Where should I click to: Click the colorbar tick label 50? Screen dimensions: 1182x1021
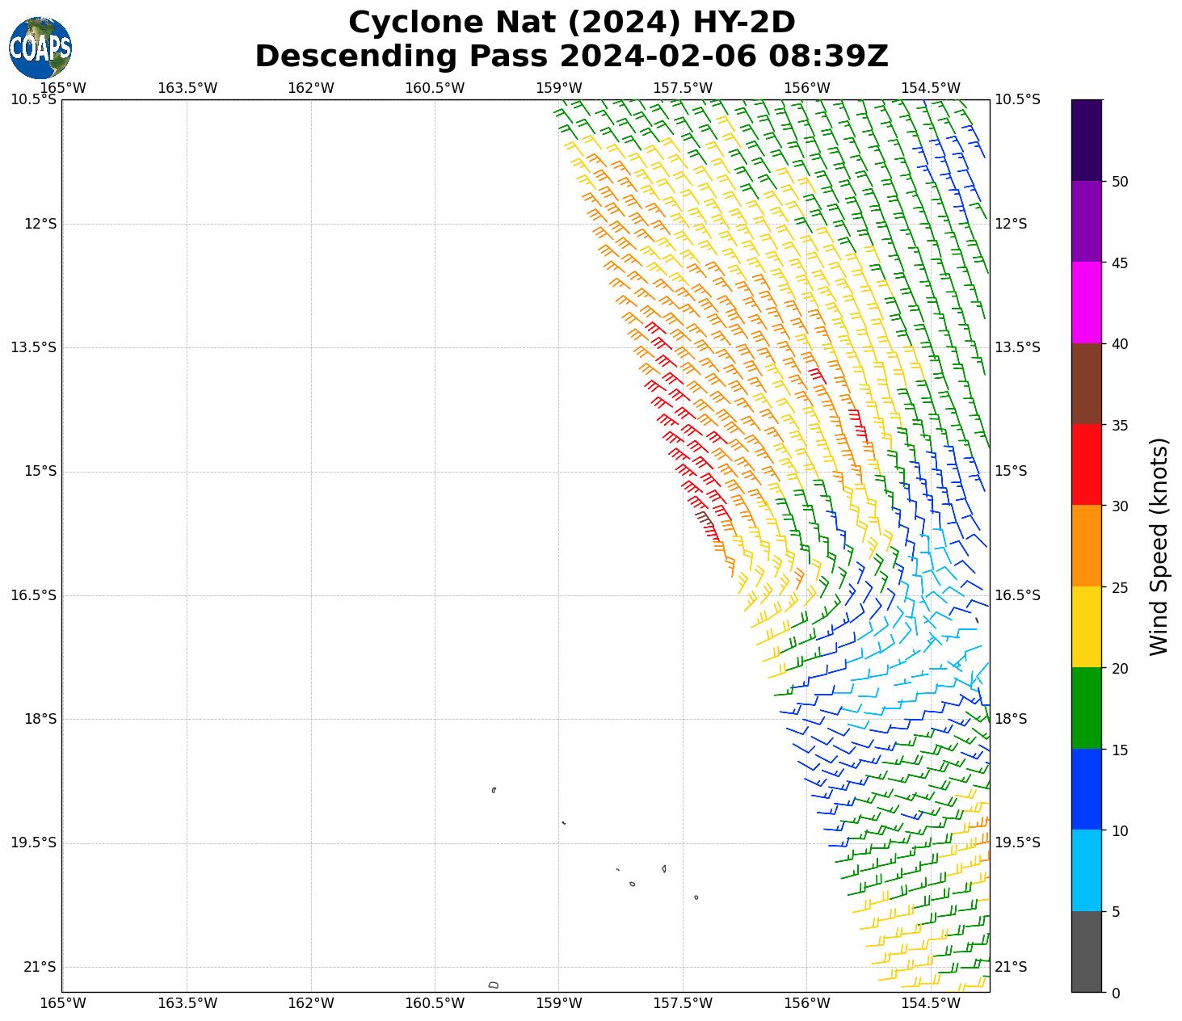(1120, 182)
